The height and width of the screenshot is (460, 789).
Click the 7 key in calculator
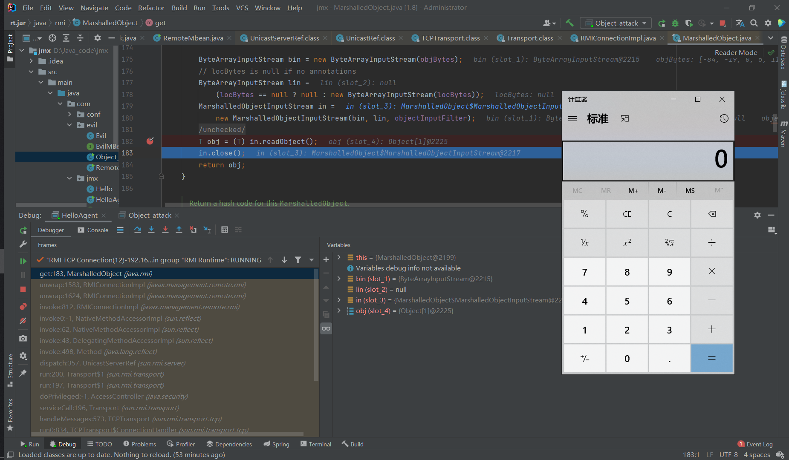[585, 272]
